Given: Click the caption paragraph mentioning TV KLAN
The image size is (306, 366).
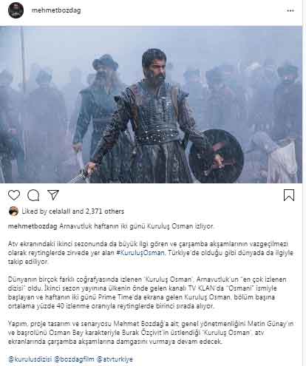Looking at the screenshot, I should click(147, 293).
